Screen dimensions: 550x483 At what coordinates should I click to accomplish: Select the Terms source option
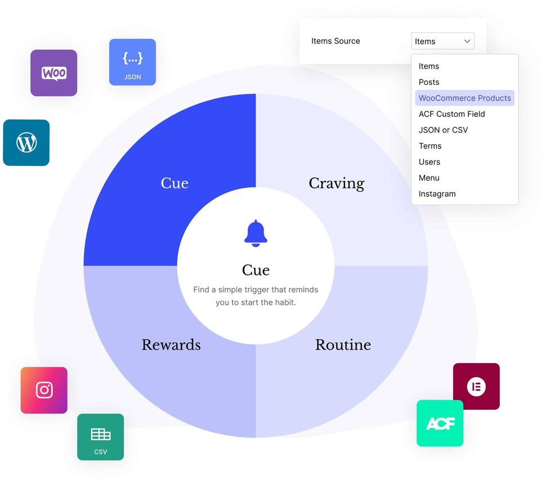pos(430,146)
